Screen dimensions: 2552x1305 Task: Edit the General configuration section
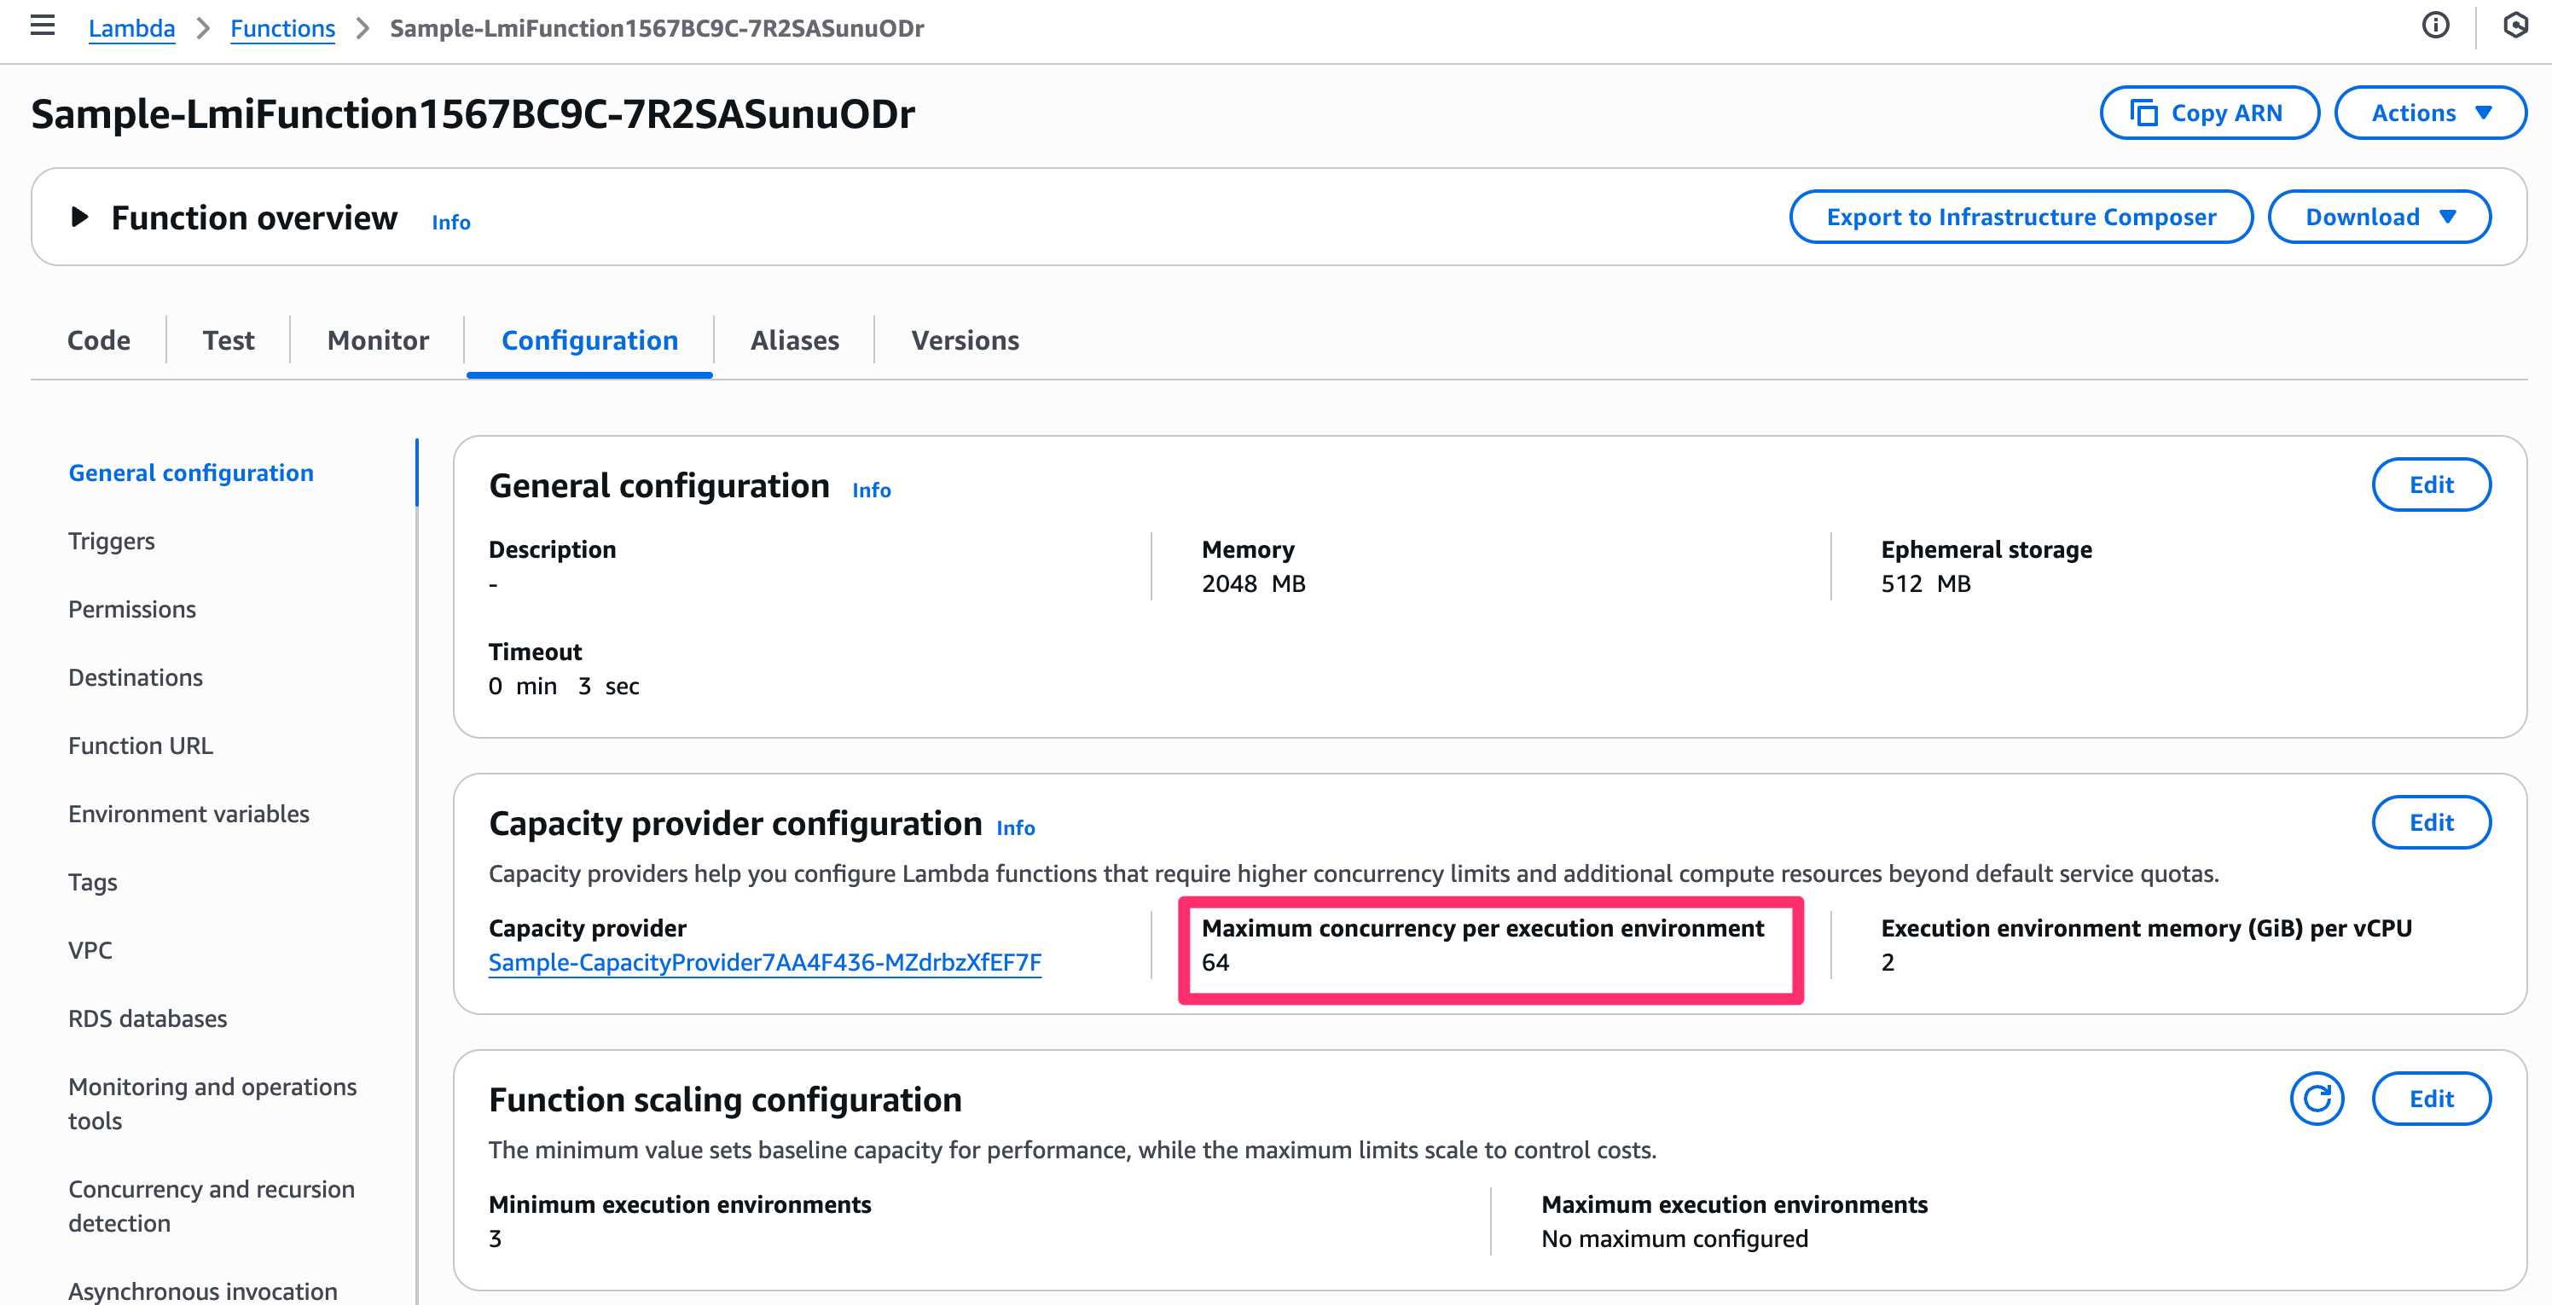2430,484
